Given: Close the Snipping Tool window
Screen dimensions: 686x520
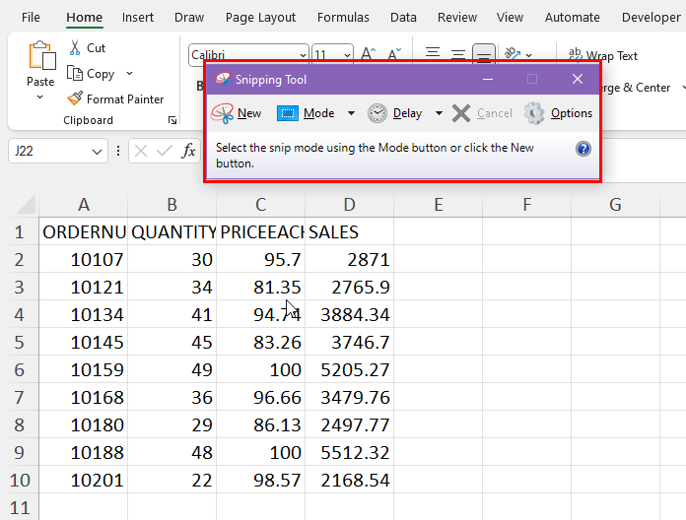Looking at the screenshot, I should 578,79.
